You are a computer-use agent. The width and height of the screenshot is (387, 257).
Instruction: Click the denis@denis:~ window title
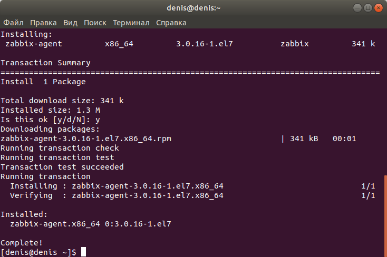(x=193, y=8)
